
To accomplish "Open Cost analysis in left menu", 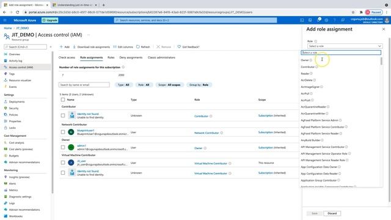I will (x=16, y=142).
